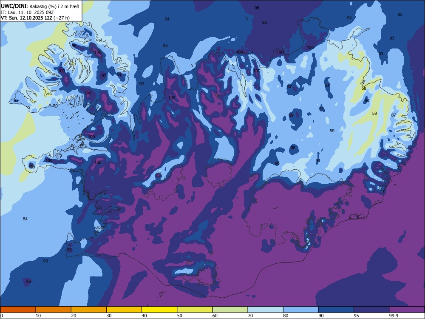Click the dark orange 0–10 legend swatch
425x319 pixels.
click(18, 310)
